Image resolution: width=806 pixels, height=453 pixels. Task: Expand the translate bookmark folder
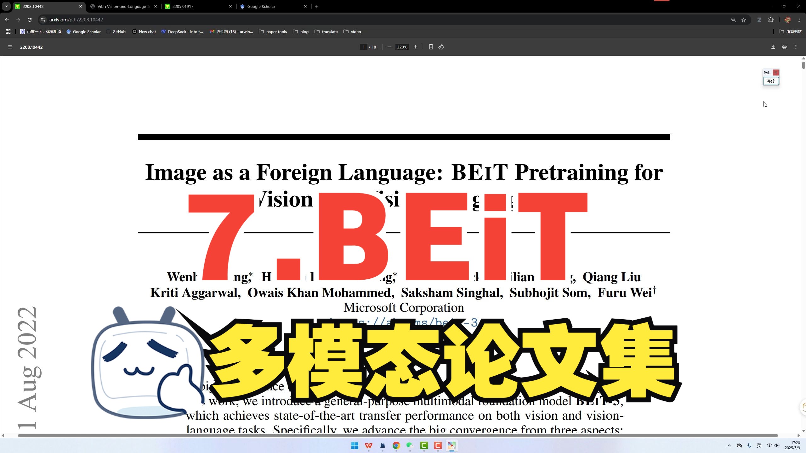coord(326,31)
